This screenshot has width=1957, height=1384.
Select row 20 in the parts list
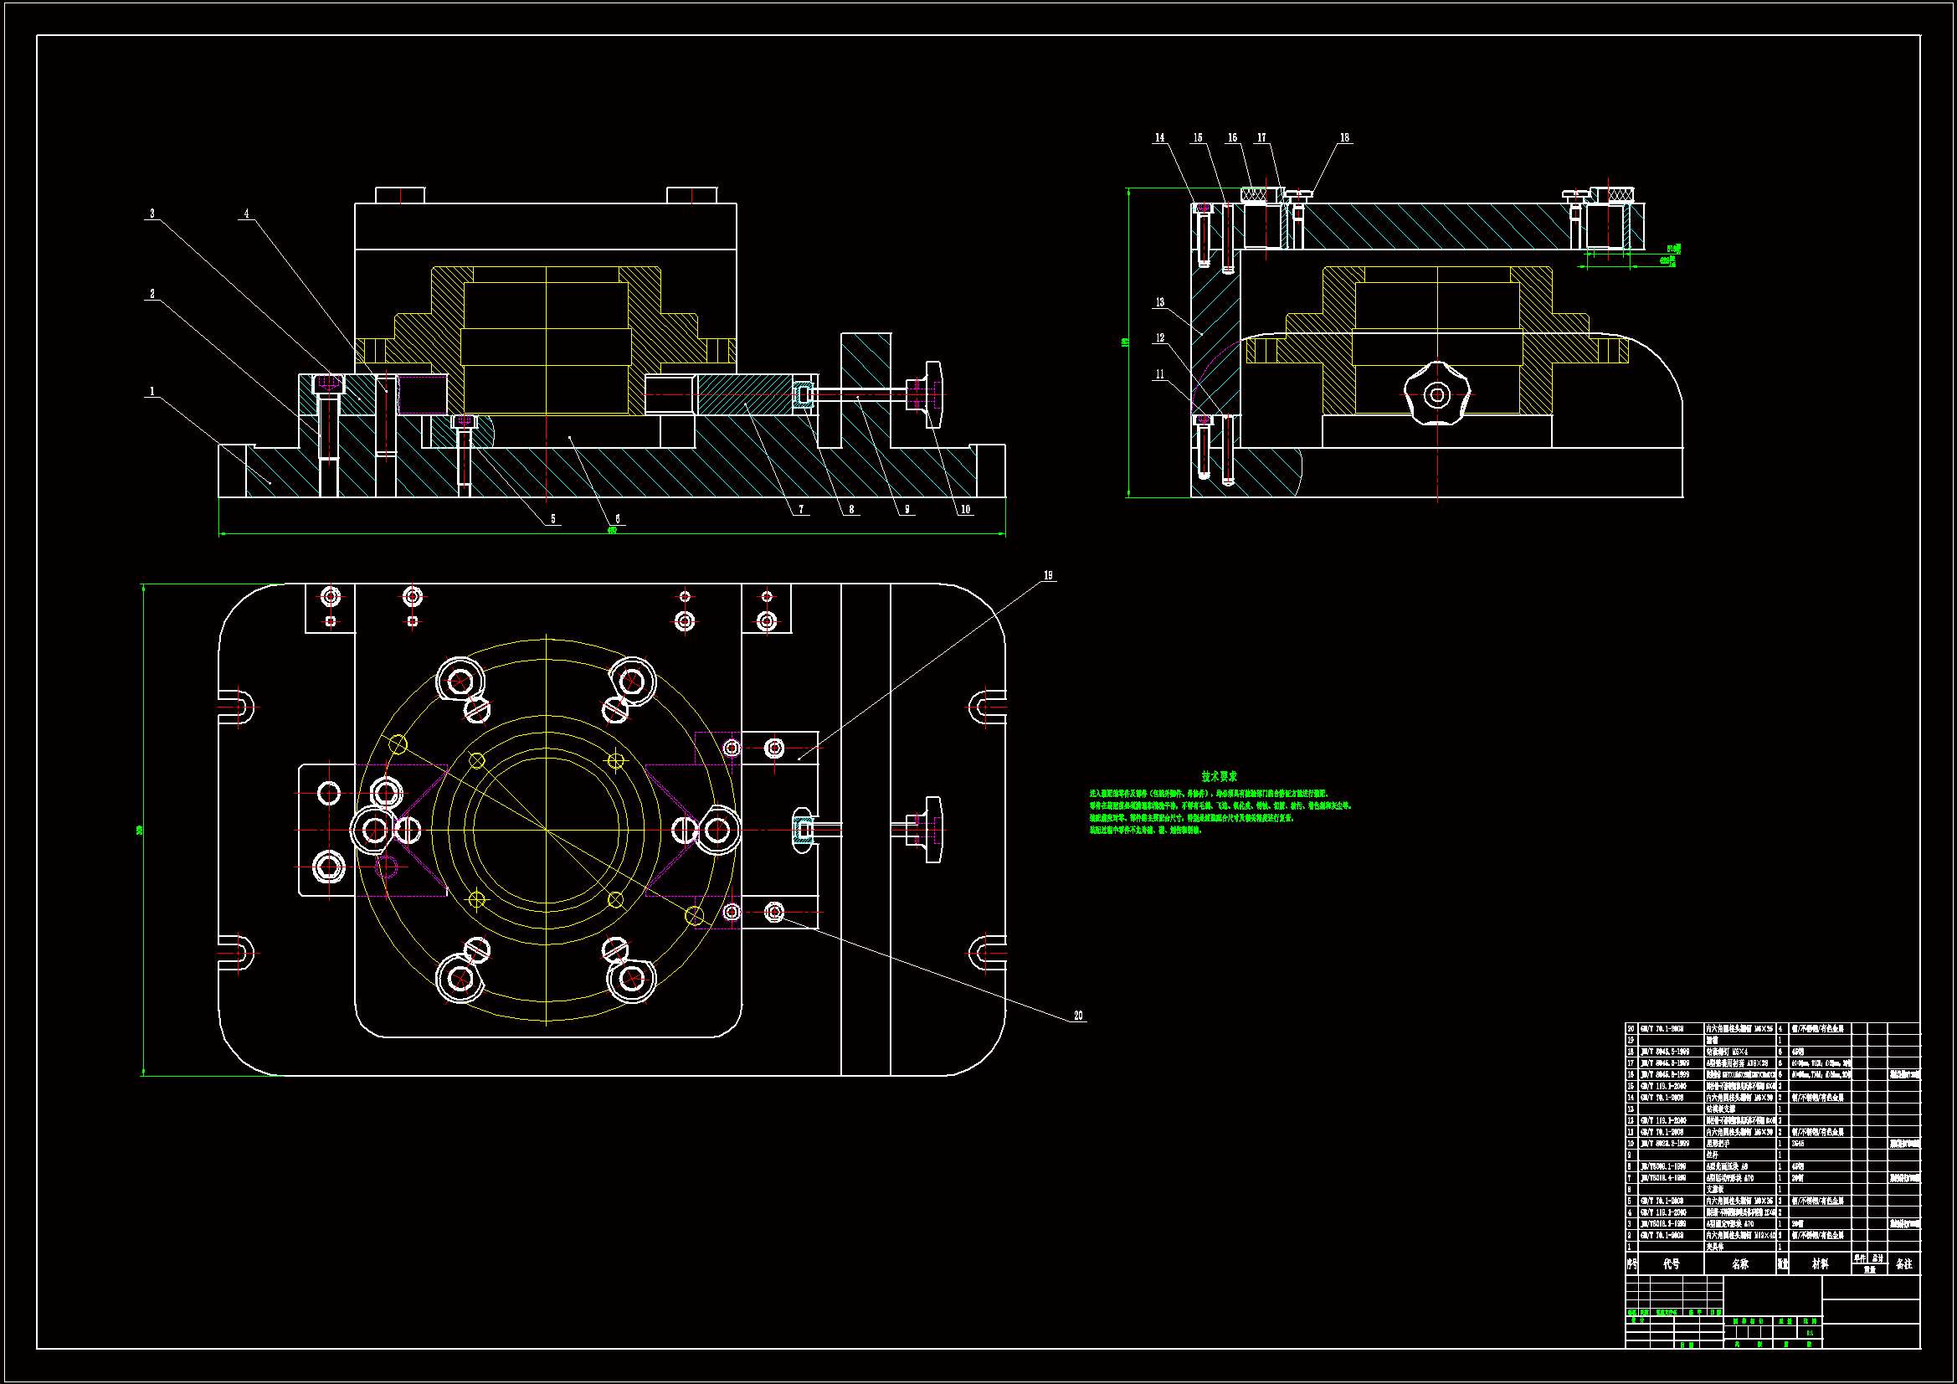[1739, 1029]
